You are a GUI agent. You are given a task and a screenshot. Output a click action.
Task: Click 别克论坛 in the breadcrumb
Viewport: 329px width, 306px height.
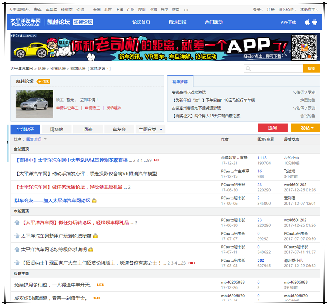[x=58, y=68]
